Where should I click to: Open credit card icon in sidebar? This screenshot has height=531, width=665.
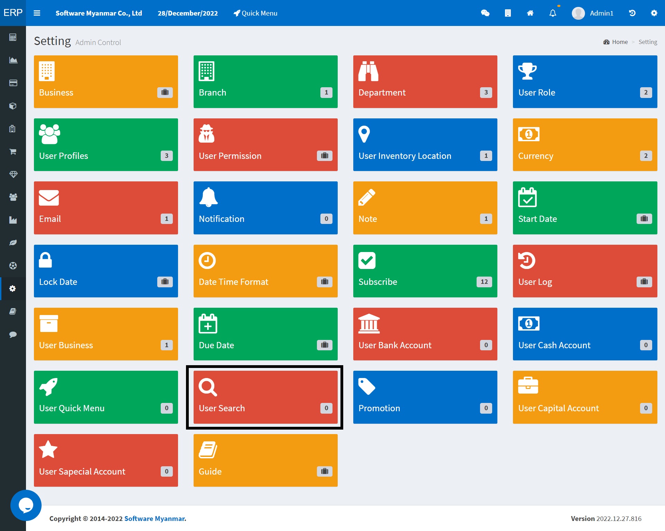[x=13, y=83]
